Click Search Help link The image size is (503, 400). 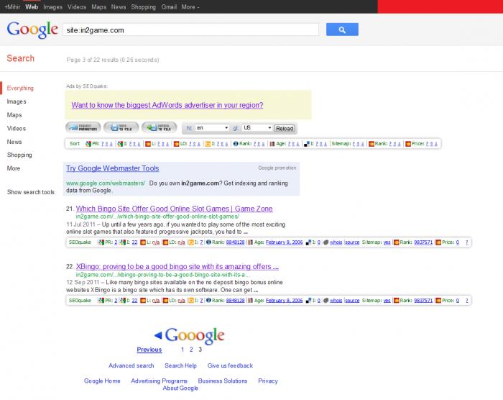click(180, 365)
